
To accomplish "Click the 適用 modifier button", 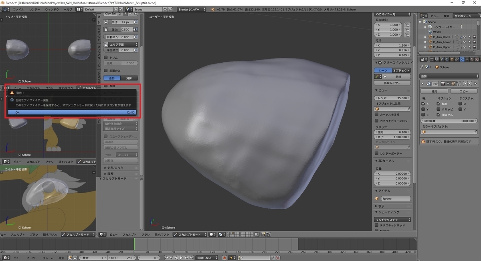I will click(x=434, y=91).
